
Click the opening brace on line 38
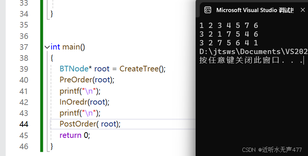point(52,58)
